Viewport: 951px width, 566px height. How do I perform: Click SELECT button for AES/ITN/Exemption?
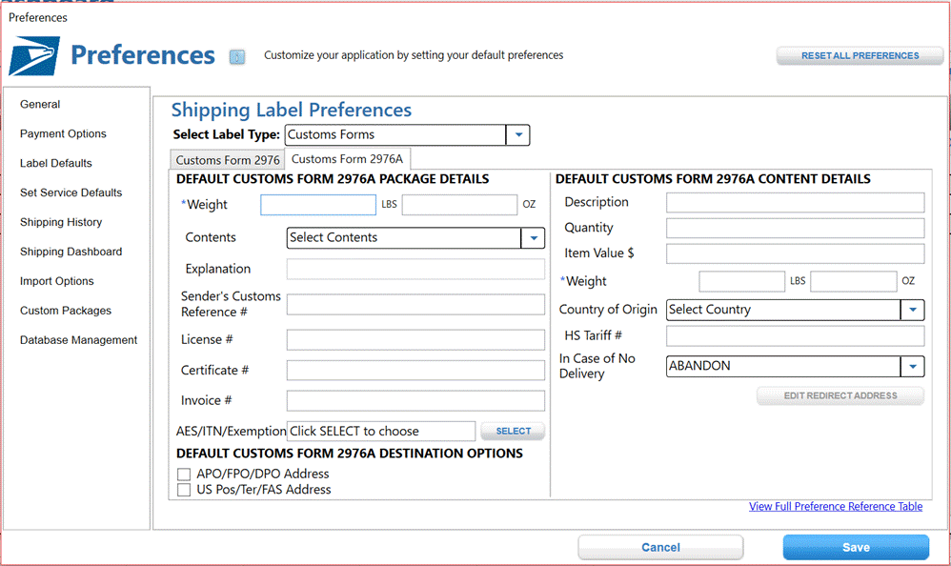point(513,431)
